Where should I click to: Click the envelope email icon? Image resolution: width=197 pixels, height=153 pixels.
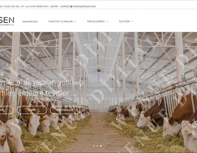[71, 6]
